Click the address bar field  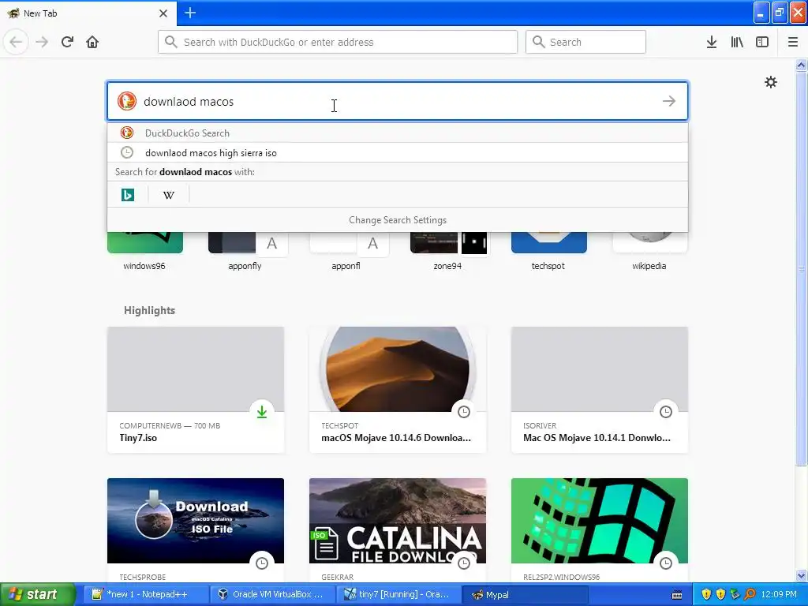338,42
